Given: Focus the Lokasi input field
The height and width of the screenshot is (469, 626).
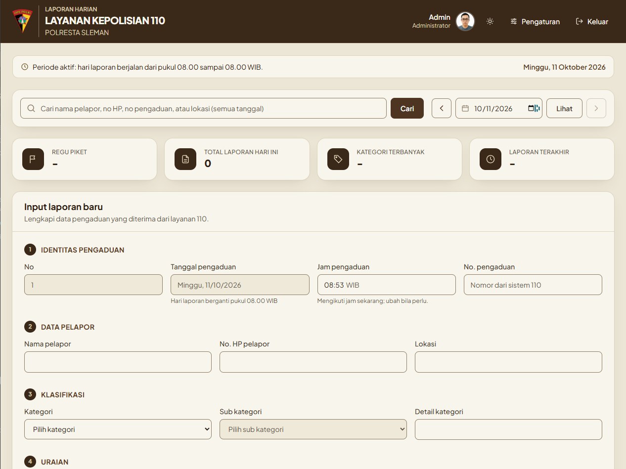Looking at the screenshot, I should [x=508, y=362].
